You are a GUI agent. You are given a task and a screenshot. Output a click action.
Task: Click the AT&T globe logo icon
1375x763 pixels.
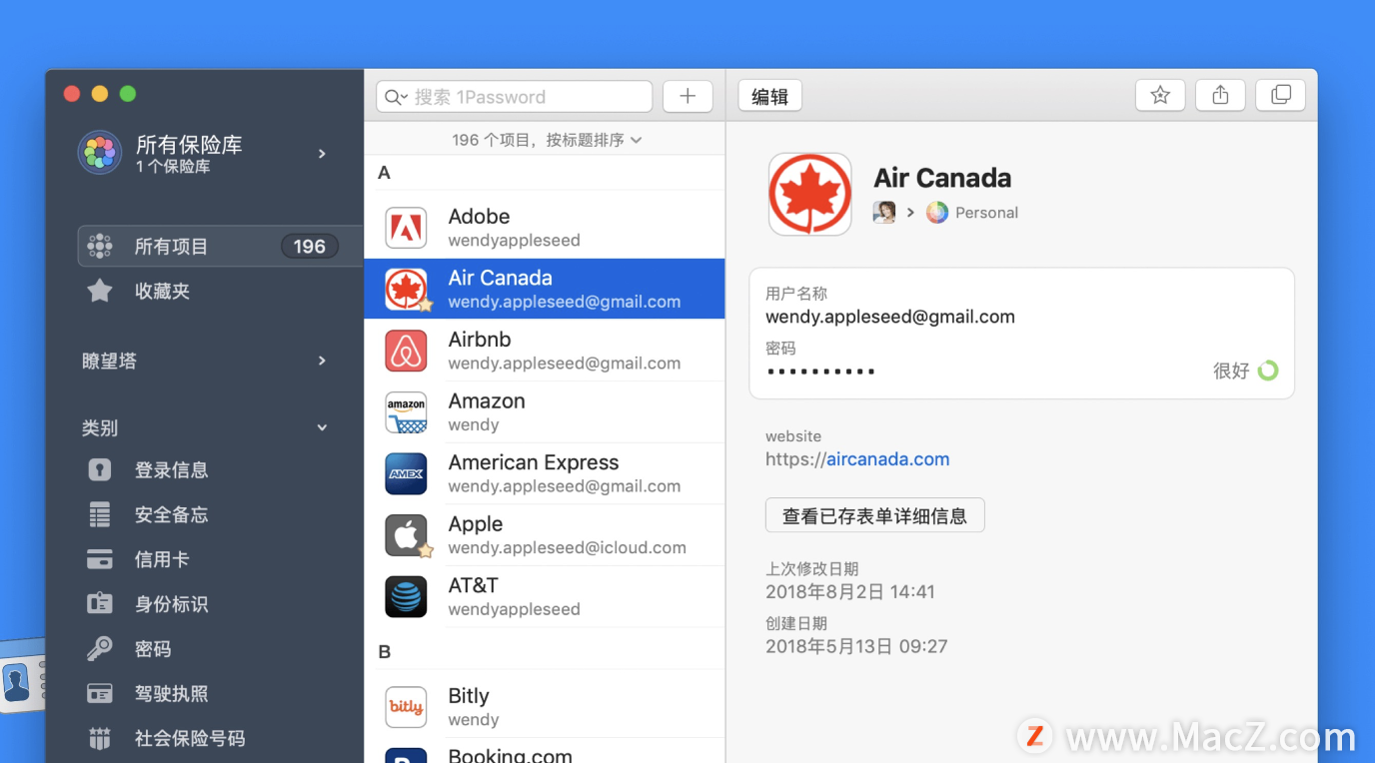[406, 596]
